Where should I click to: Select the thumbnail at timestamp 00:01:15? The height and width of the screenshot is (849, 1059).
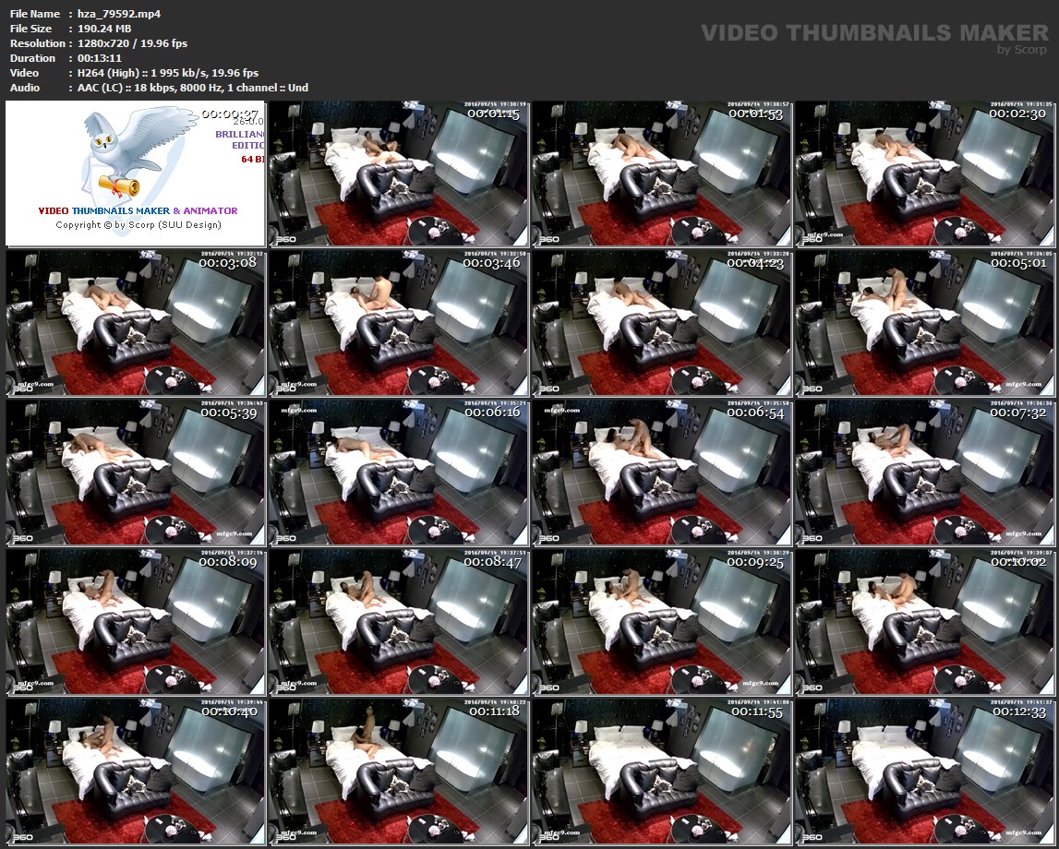(398, 174)
